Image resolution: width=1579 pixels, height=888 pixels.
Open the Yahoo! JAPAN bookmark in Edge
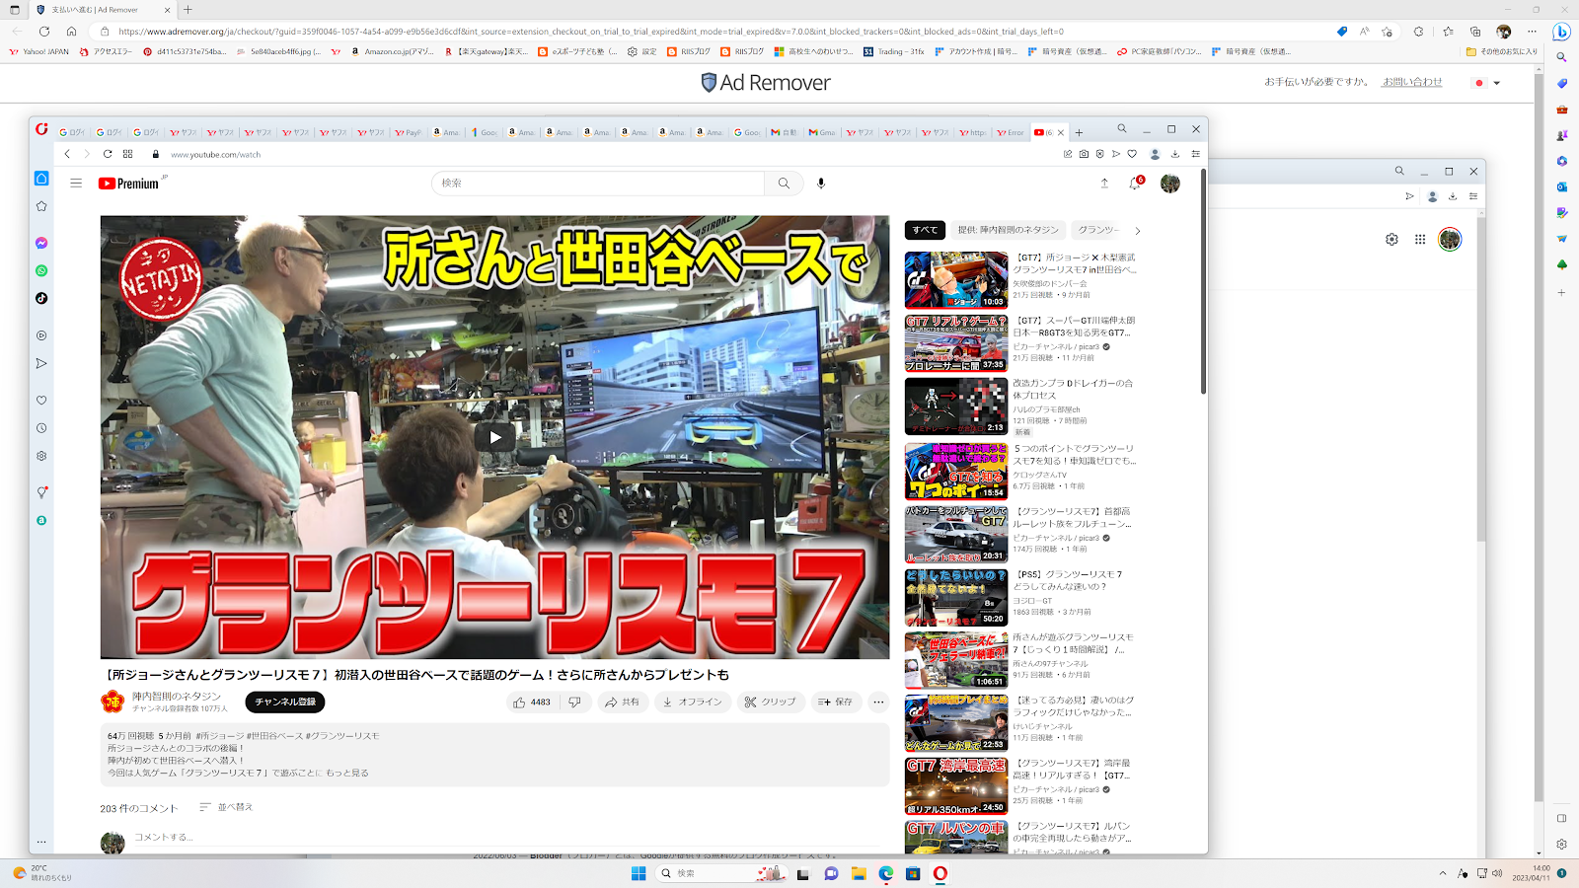click(x=38, y=51)
